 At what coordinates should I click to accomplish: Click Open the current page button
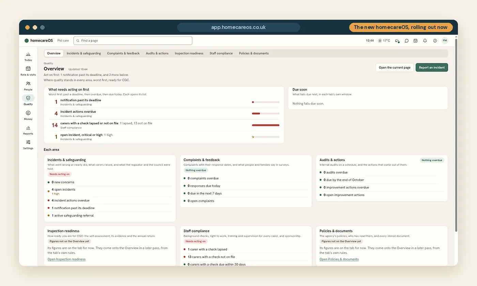(x=395, y=67)
